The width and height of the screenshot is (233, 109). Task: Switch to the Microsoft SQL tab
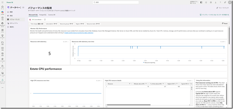click(x=33, y=15)
